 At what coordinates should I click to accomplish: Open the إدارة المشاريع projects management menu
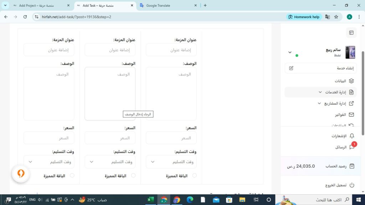335,104
